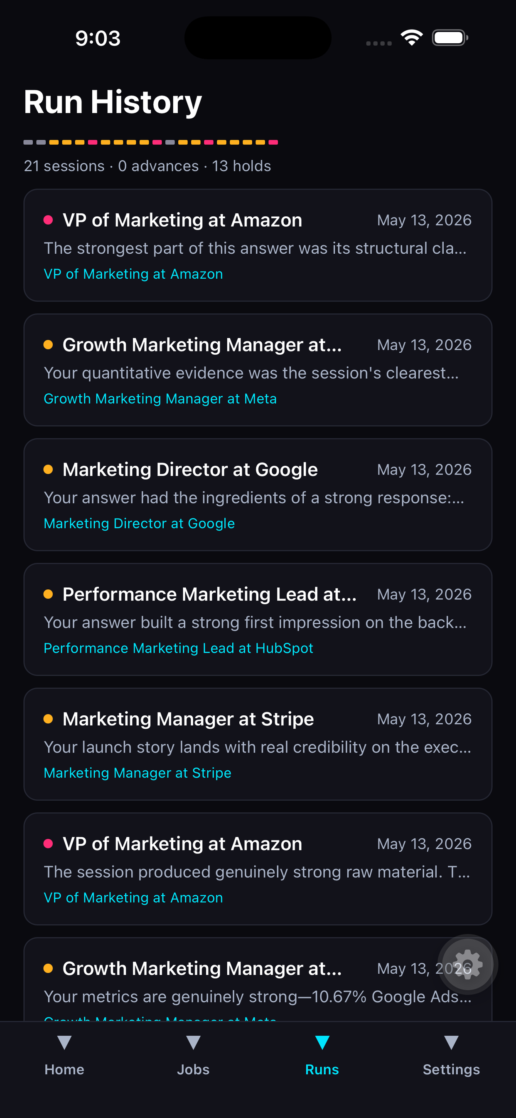This screenshot has width=516, height=1118.
Task: Open Performance Marketing Lead at HubSpot link
Action: tap(178, 648)
